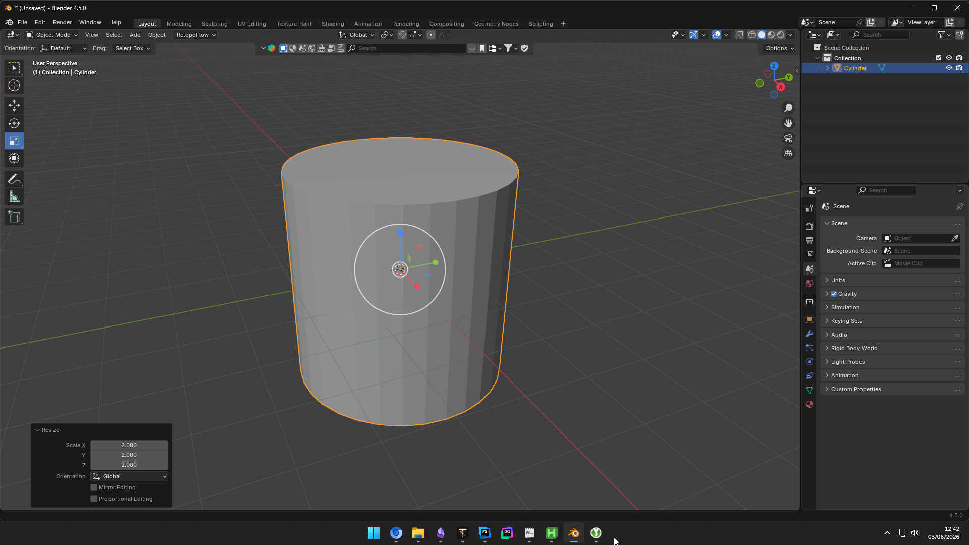This screenshot has height=545, width=969.
Task: Open the Modifiers wrench properties tab
Action: click(810, 334)
